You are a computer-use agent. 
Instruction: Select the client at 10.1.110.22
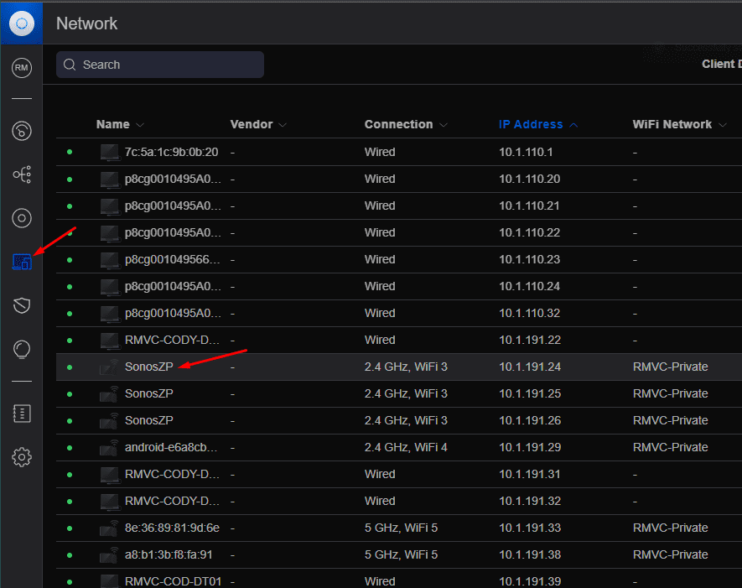[x=173, y=233]
